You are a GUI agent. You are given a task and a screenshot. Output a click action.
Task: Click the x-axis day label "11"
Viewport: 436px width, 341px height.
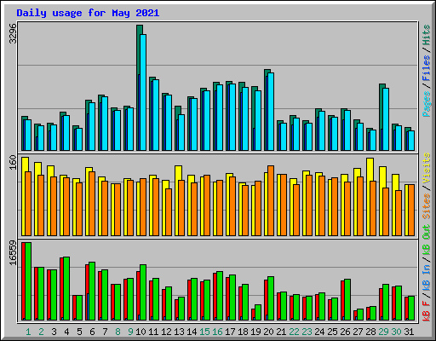(x=153, y=332)
